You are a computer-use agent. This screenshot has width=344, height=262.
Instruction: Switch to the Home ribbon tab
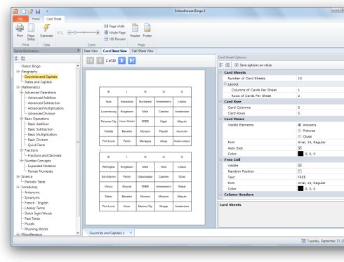(36, 19)
